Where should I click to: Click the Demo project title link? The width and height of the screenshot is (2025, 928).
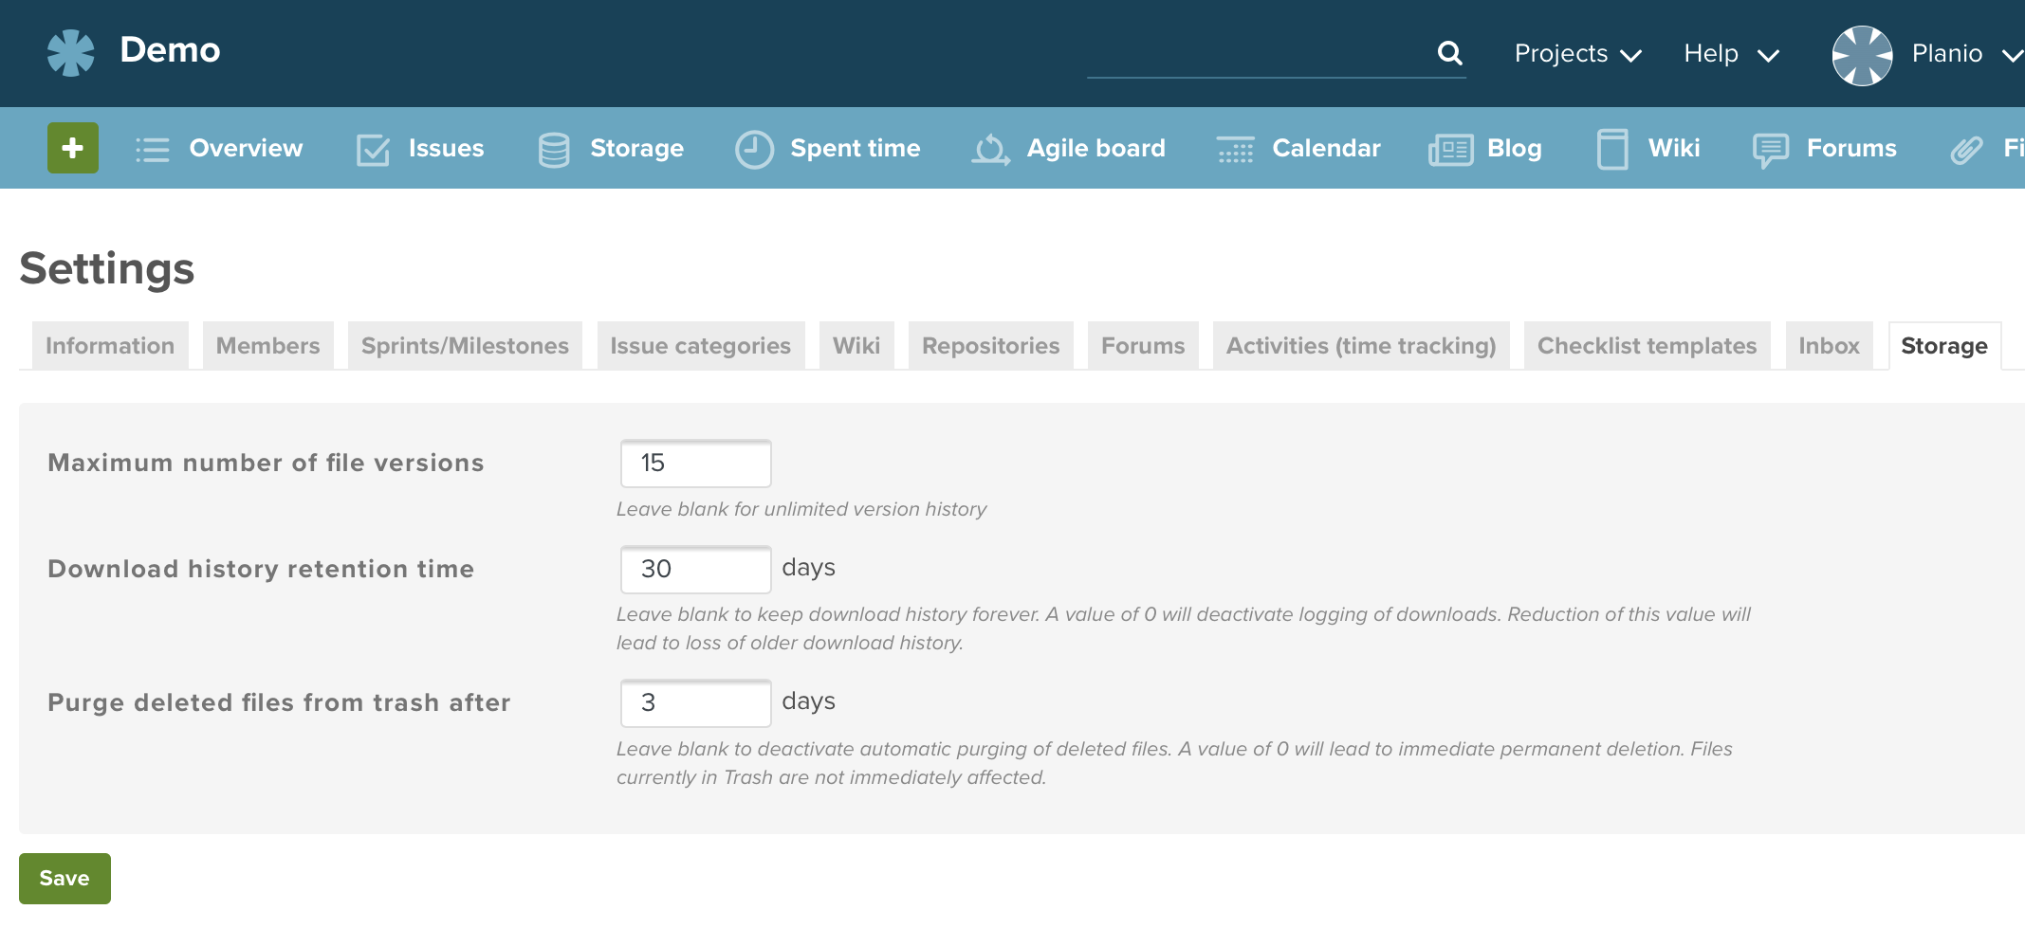(170, 50)
